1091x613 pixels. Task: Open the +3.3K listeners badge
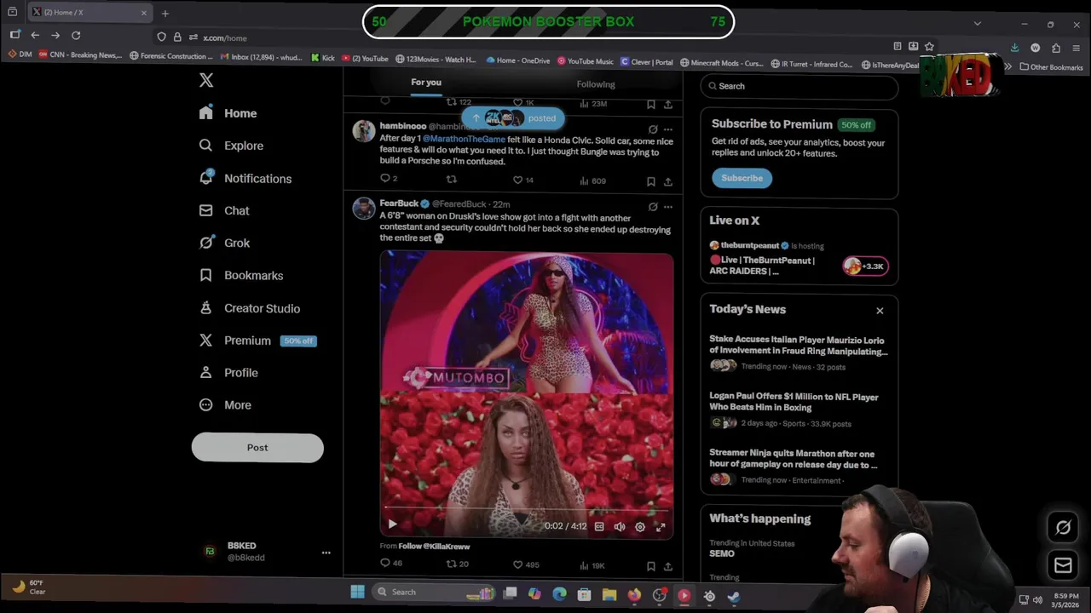[x=865, y=266]
